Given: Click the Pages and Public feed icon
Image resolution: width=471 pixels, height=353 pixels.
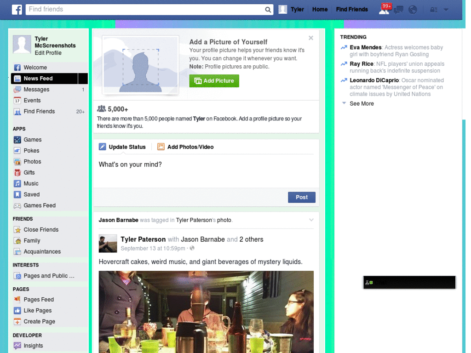Looking at the screenshot, I should 17,276.
